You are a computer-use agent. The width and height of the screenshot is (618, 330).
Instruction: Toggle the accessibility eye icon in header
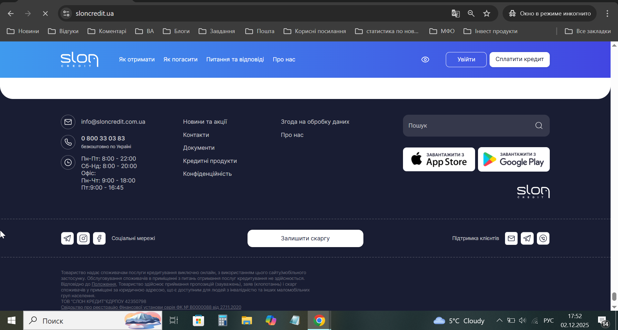425,59
